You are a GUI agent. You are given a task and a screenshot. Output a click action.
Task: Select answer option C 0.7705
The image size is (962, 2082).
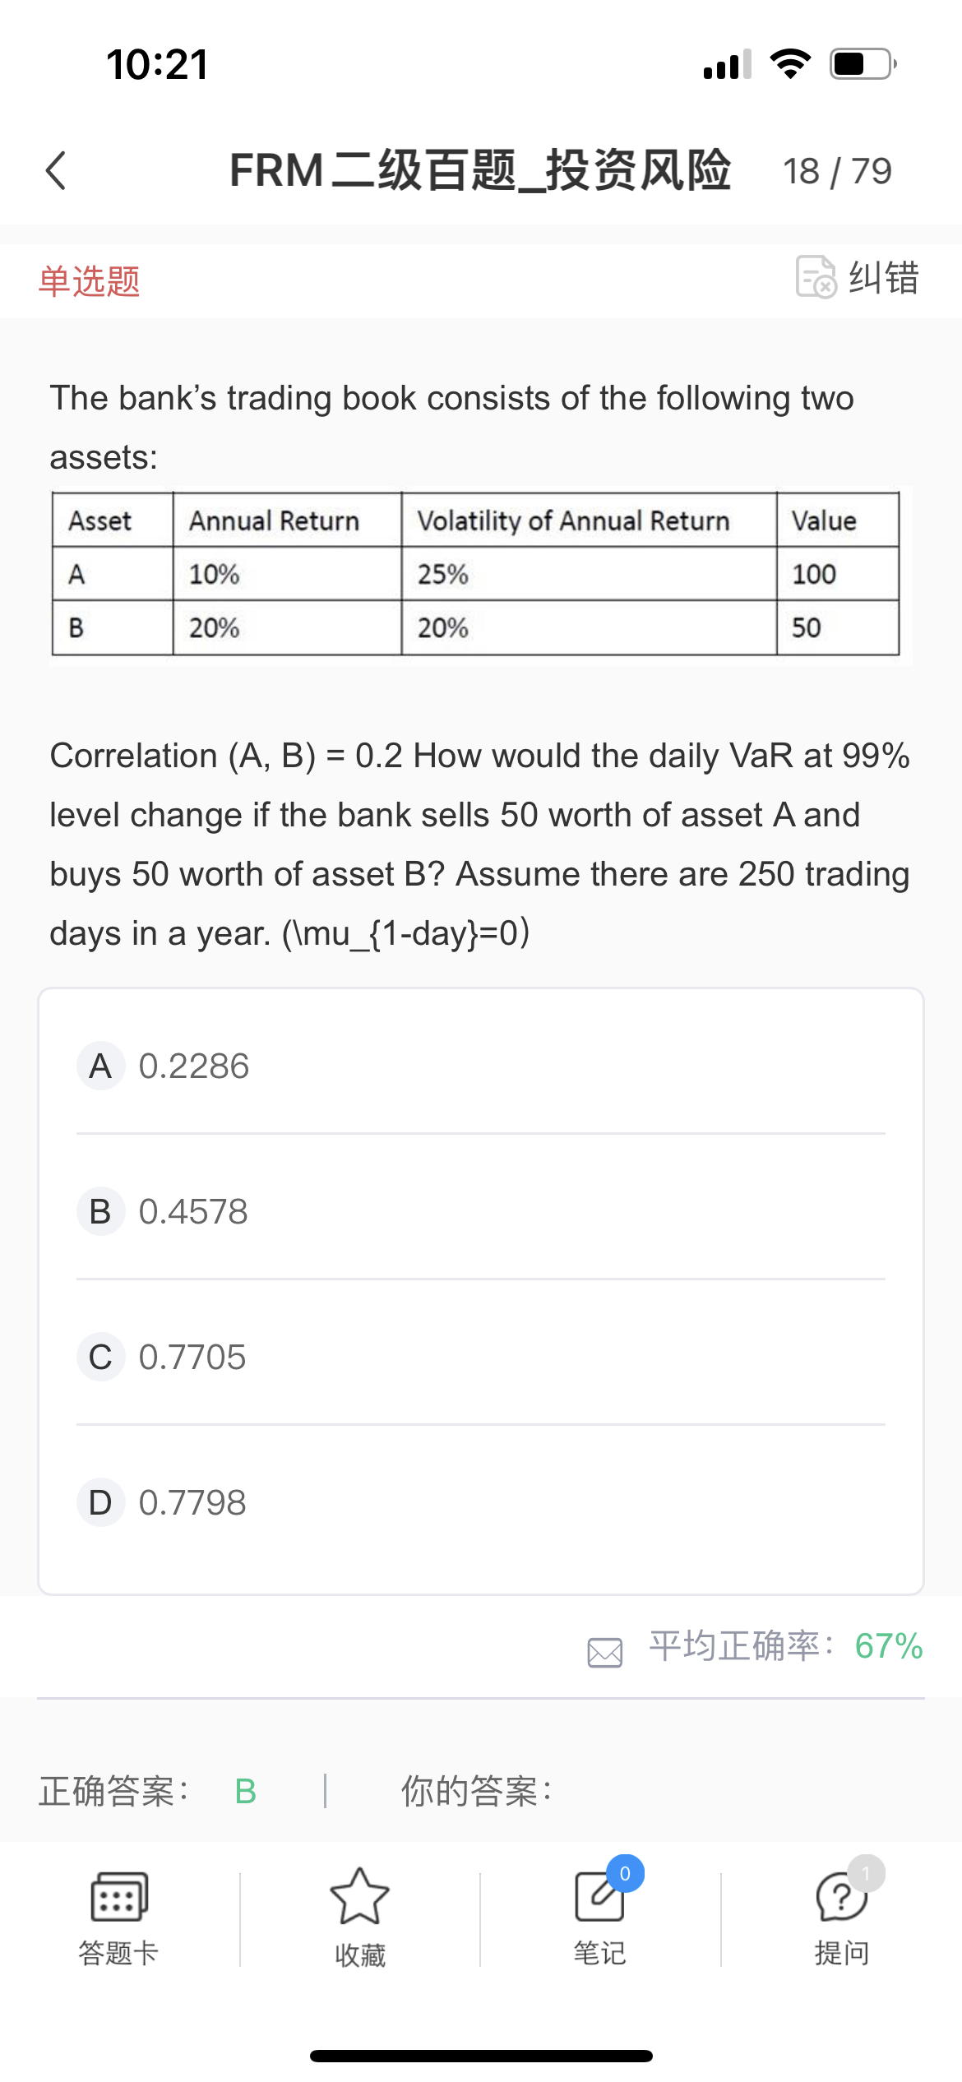[193, 1358]
